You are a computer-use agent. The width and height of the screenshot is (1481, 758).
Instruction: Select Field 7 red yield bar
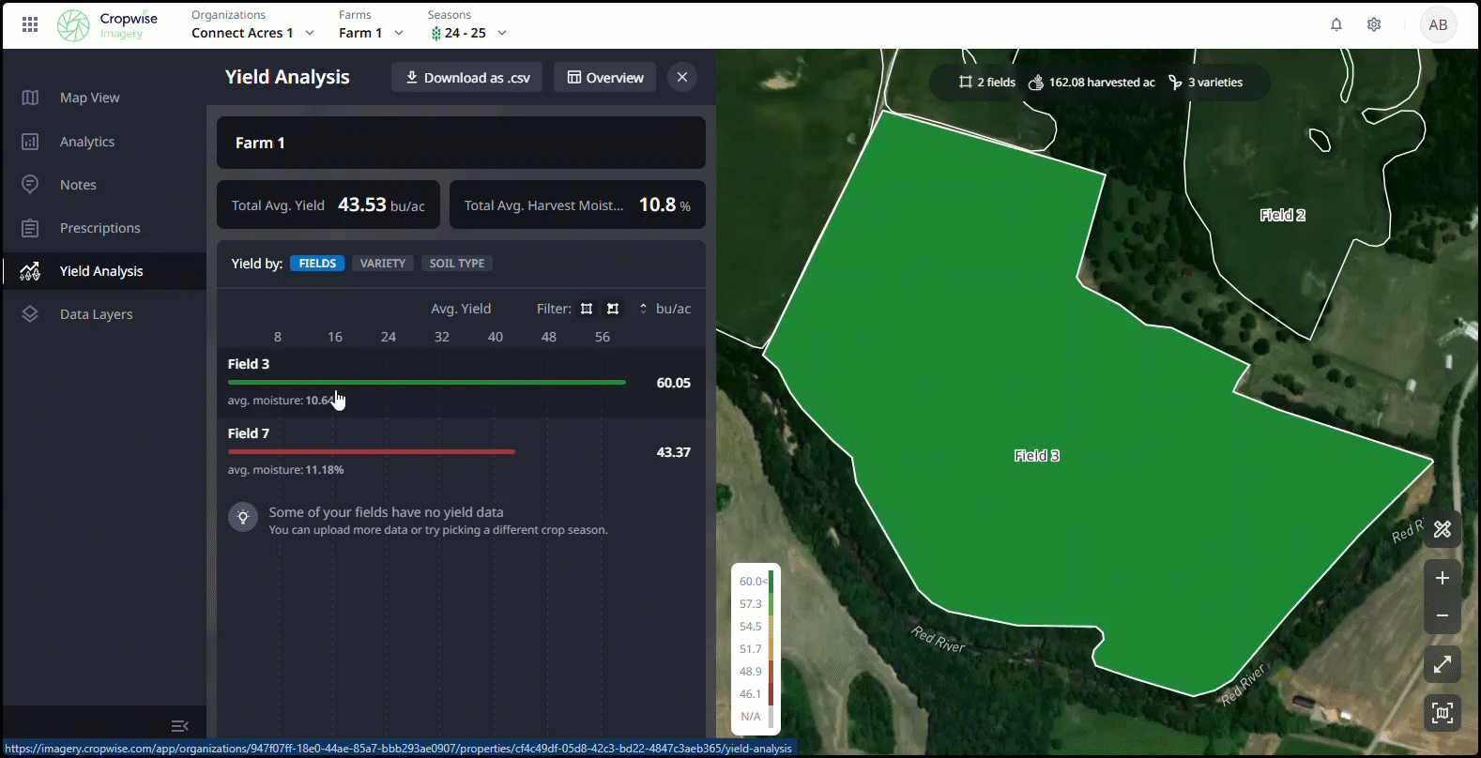coord(372,452)
